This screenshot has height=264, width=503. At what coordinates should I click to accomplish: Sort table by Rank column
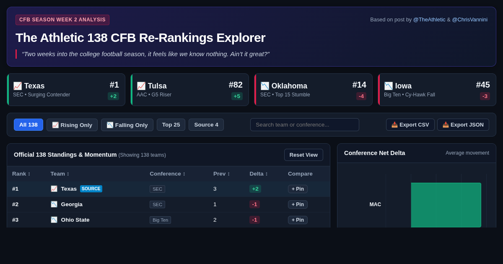(21, 173)
